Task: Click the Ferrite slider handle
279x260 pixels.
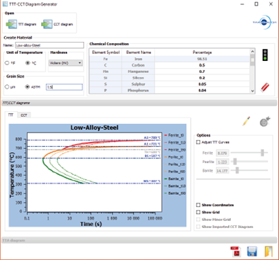Action: 262,153
